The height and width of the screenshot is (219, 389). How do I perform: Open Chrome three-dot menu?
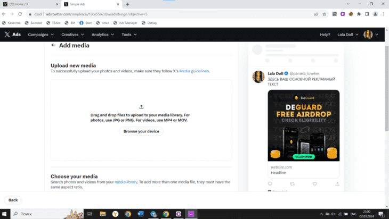[x=383, y=14]
